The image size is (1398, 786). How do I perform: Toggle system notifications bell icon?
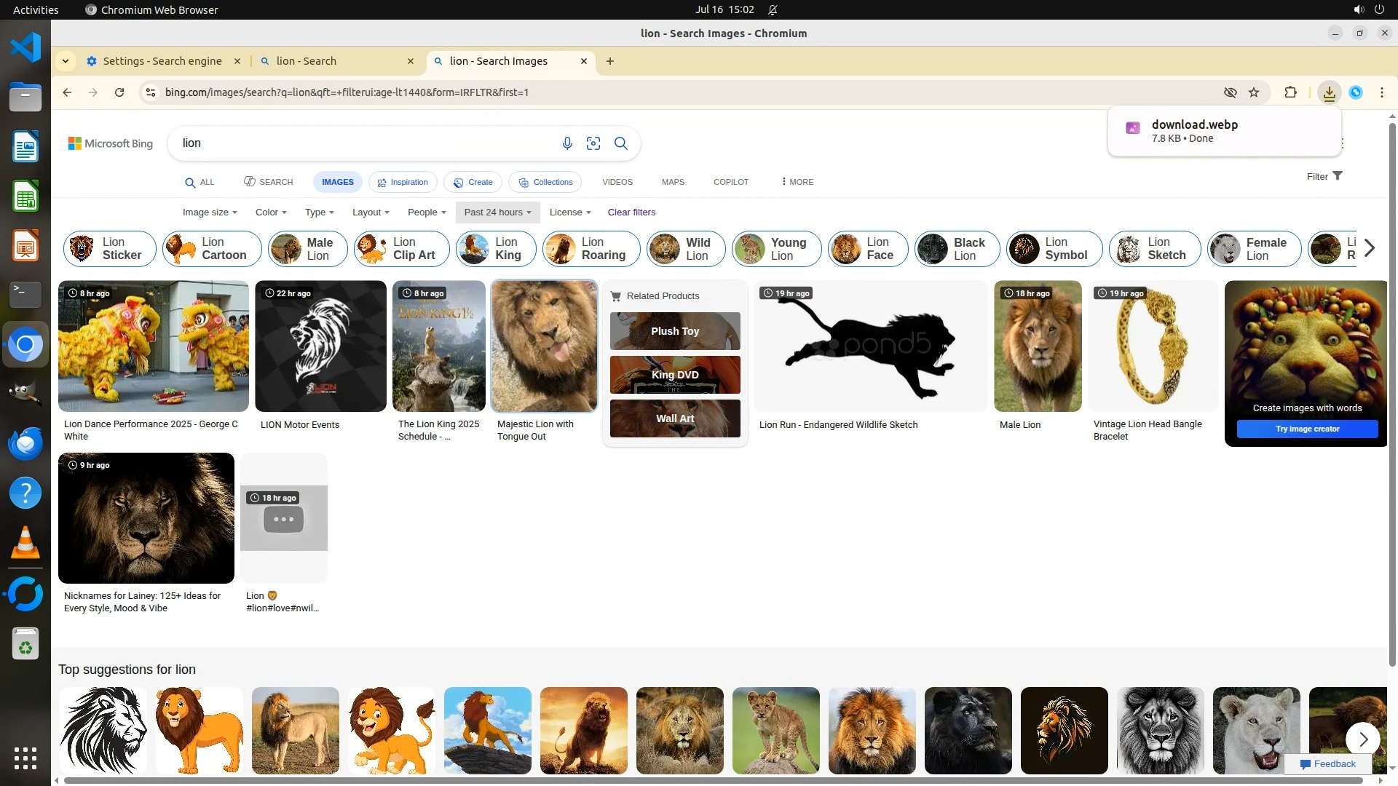click(x=773, y=9)
